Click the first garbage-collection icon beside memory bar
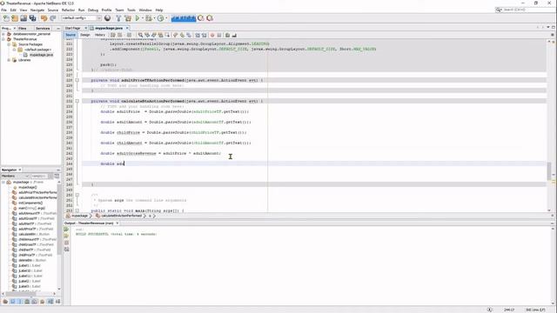The width and height of the screenshot is (557, 313). click(x=201, y=18)
